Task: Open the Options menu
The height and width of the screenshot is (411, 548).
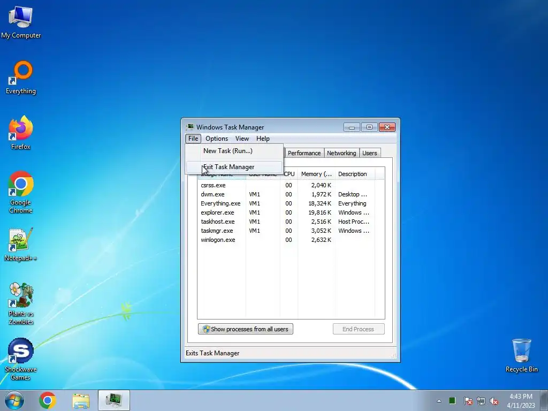Action: pyautogui.click(x=217, y=139)
